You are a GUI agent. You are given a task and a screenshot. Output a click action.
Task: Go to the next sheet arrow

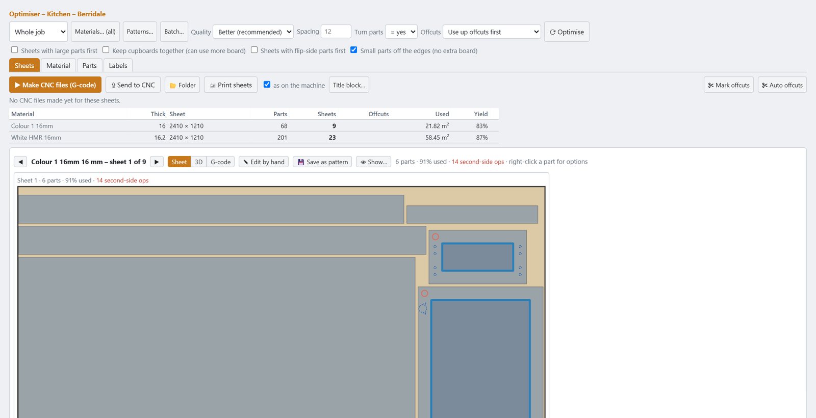click(157, 162)
